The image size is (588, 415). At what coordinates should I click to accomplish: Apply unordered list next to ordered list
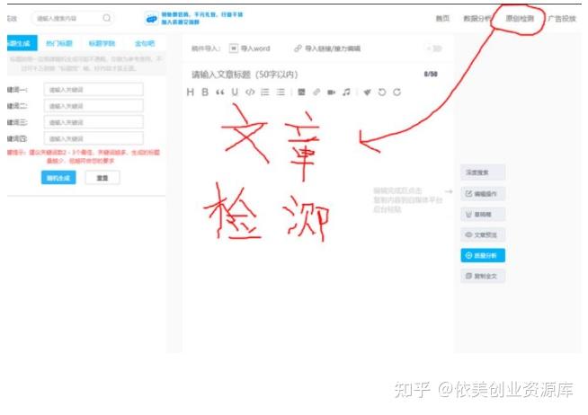(281, 93)
